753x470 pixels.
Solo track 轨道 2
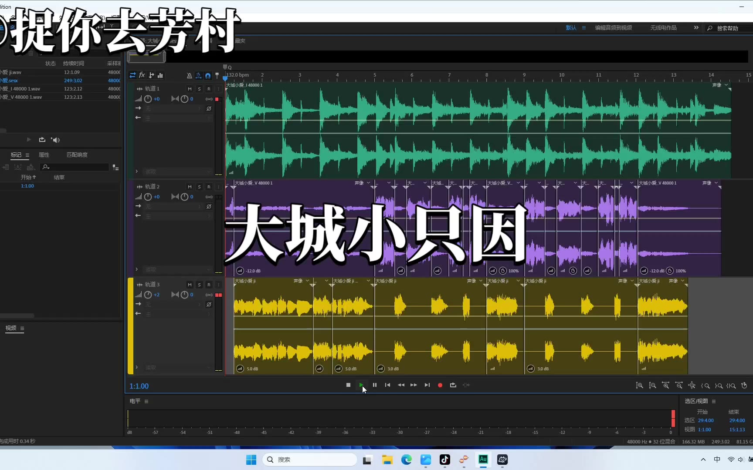199,187
